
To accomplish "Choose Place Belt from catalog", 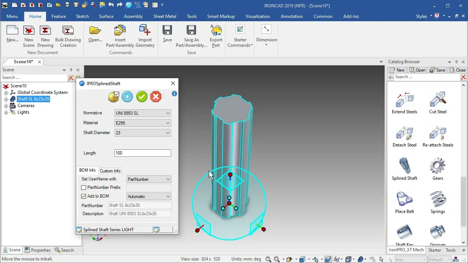I will click(404, 202).
